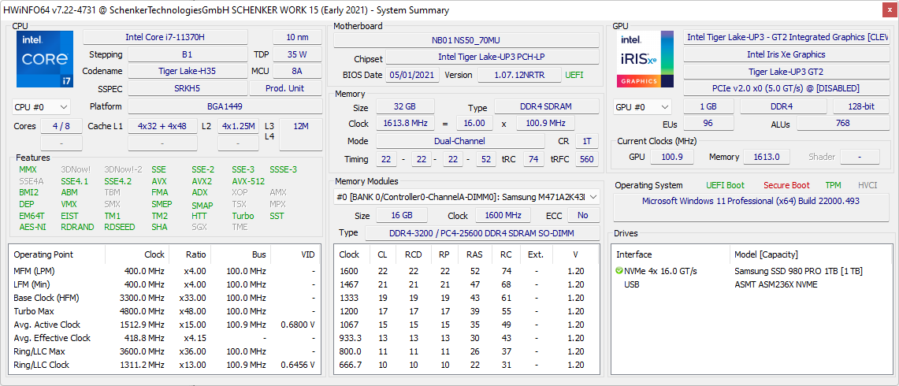
Task: Click the Turbo Max operating point row
Action: tap(164, 311)
